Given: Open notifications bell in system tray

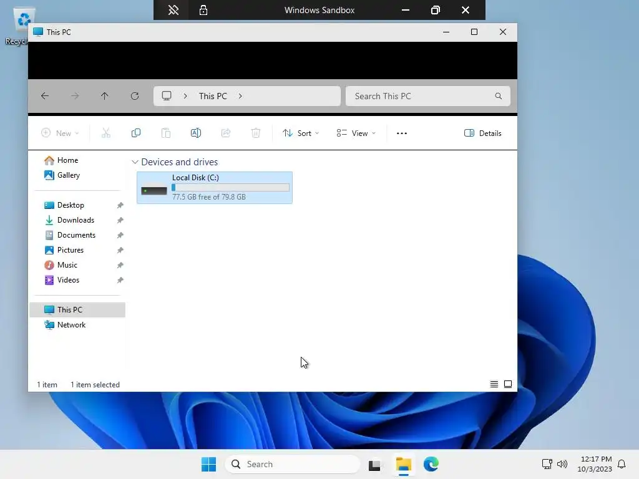Looking at the screenshot, I should (622, 464).
